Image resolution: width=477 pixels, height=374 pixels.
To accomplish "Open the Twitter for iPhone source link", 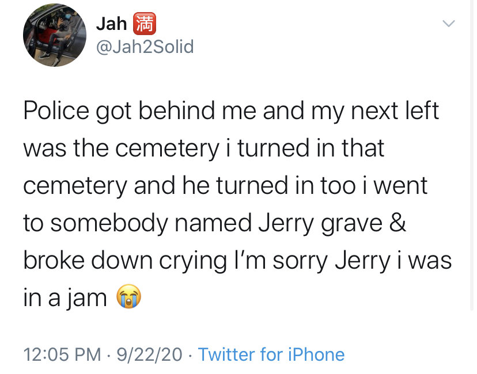I will (x=271, y=354).
